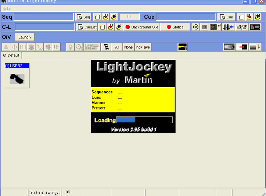Load a cue with the blue Cue load icon
Viewport: 266px width, 196px height.
click(257, 17)
